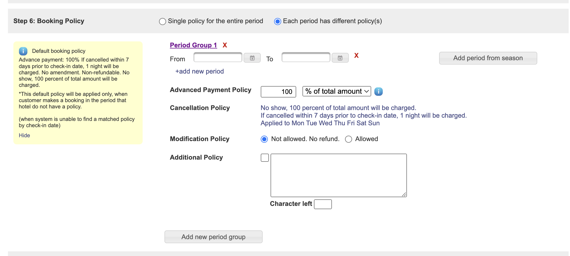Select the Allowed modification option
Image resolution: width=570 pixels, height=256 pixels.
348,139
